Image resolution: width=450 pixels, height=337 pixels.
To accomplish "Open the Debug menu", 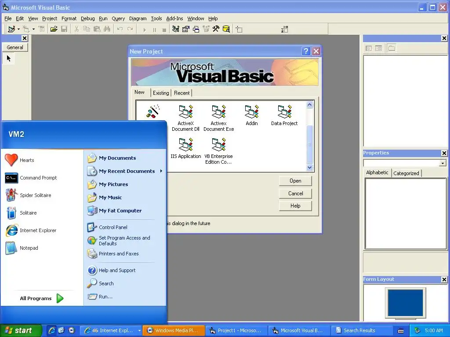I will point(87,18).
